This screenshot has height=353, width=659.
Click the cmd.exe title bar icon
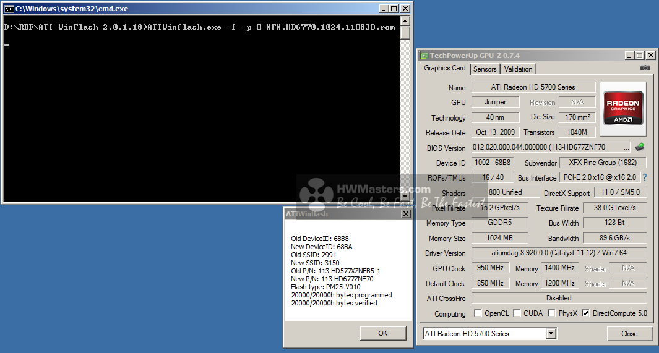pyautogui.click(x=9, y=9)
